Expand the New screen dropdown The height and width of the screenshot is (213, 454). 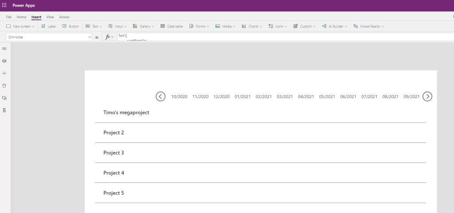click(20, 27)
